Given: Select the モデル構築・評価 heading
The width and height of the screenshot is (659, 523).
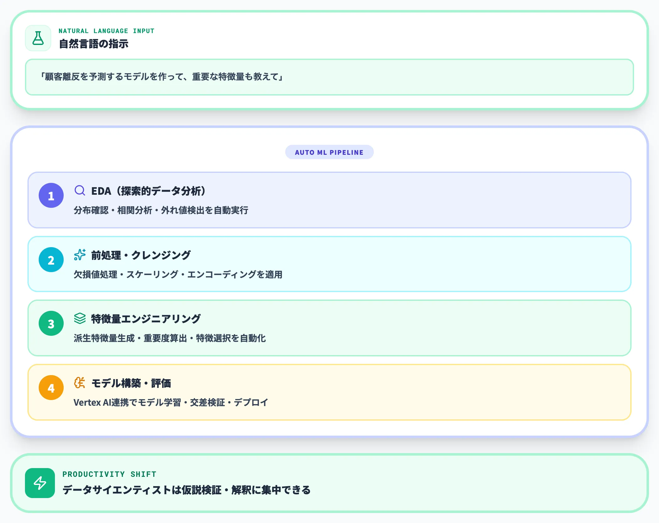Looking at the screenshot, I should point(131,383).
